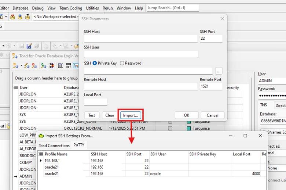Click the browse (...) button for private key
286x190 pixels.
(219, 71)
